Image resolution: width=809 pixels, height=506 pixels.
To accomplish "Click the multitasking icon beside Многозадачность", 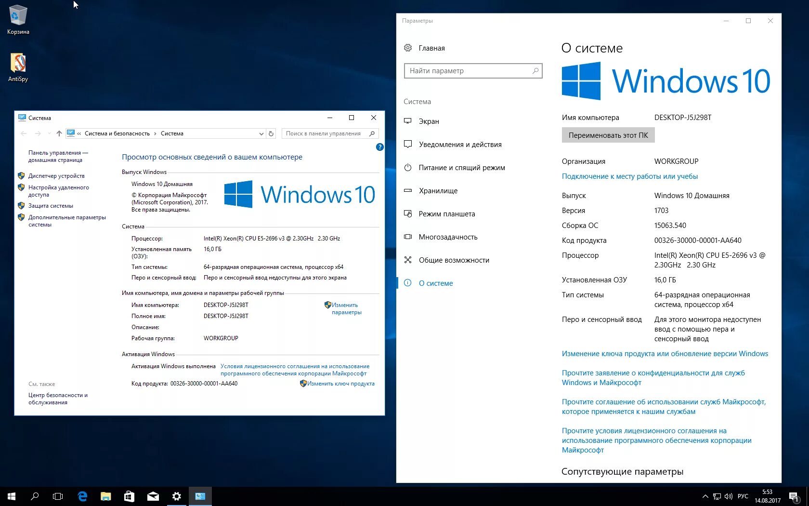I will (x=408, y=237).
